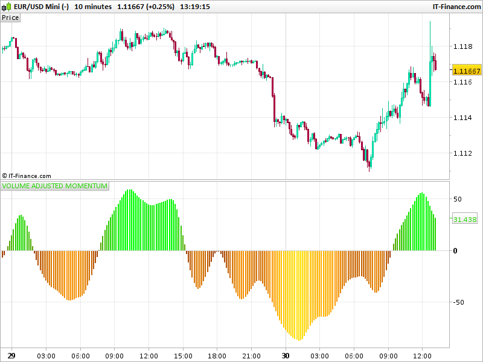The image size is (483, 362).
Task: Click the -50 level on the momentum axis
Action: 458,302
